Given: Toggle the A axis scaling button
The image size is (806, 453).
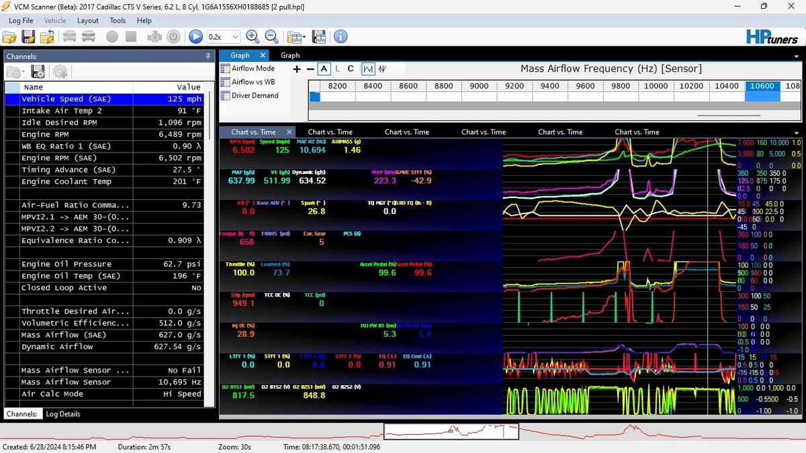Looking at the screenshot, I should [324, 68].
